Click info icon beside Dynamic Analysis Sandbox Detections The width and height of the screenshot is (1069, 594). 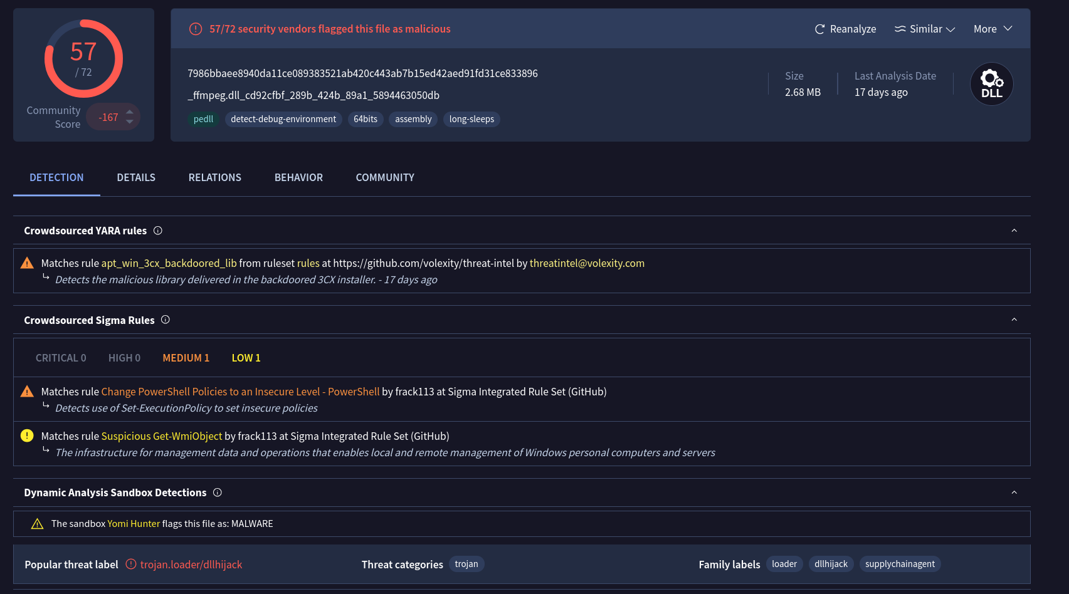click(x=218, y=492)
